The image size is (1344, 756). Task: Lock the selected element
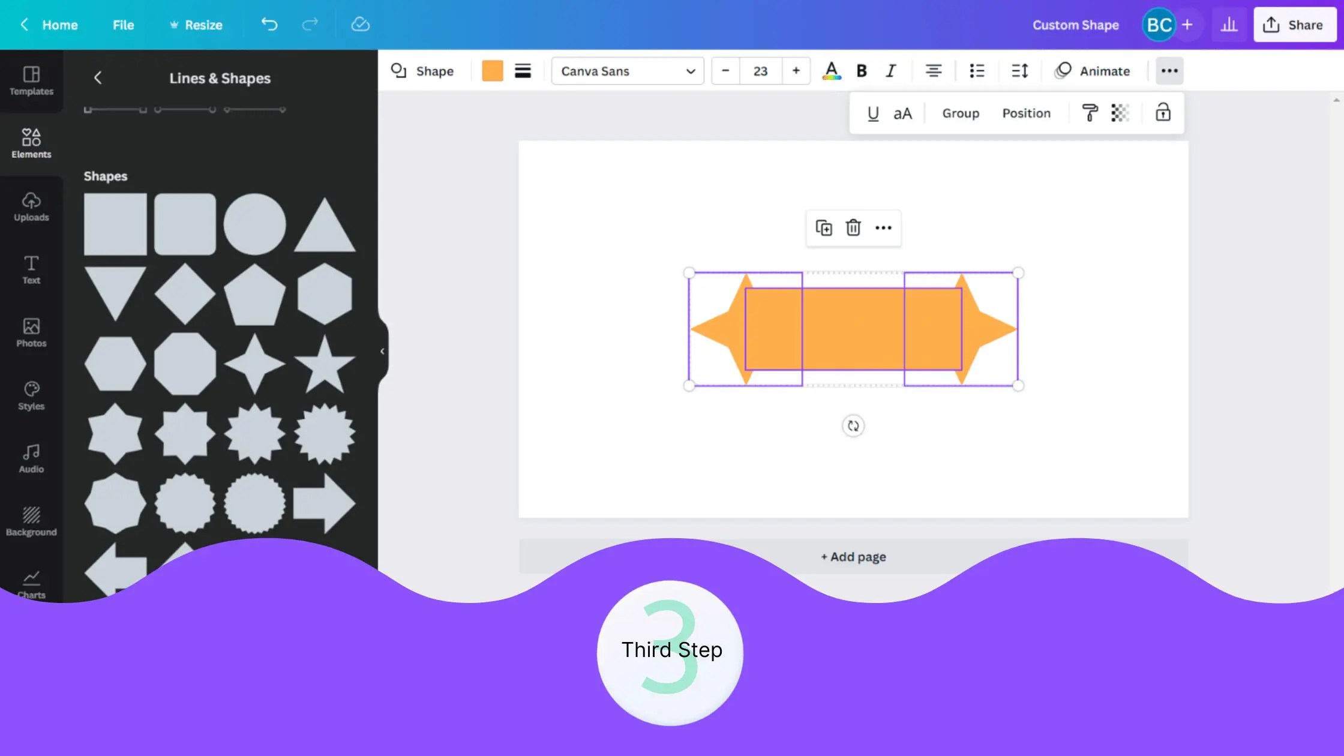click(x=1162, y=113)
